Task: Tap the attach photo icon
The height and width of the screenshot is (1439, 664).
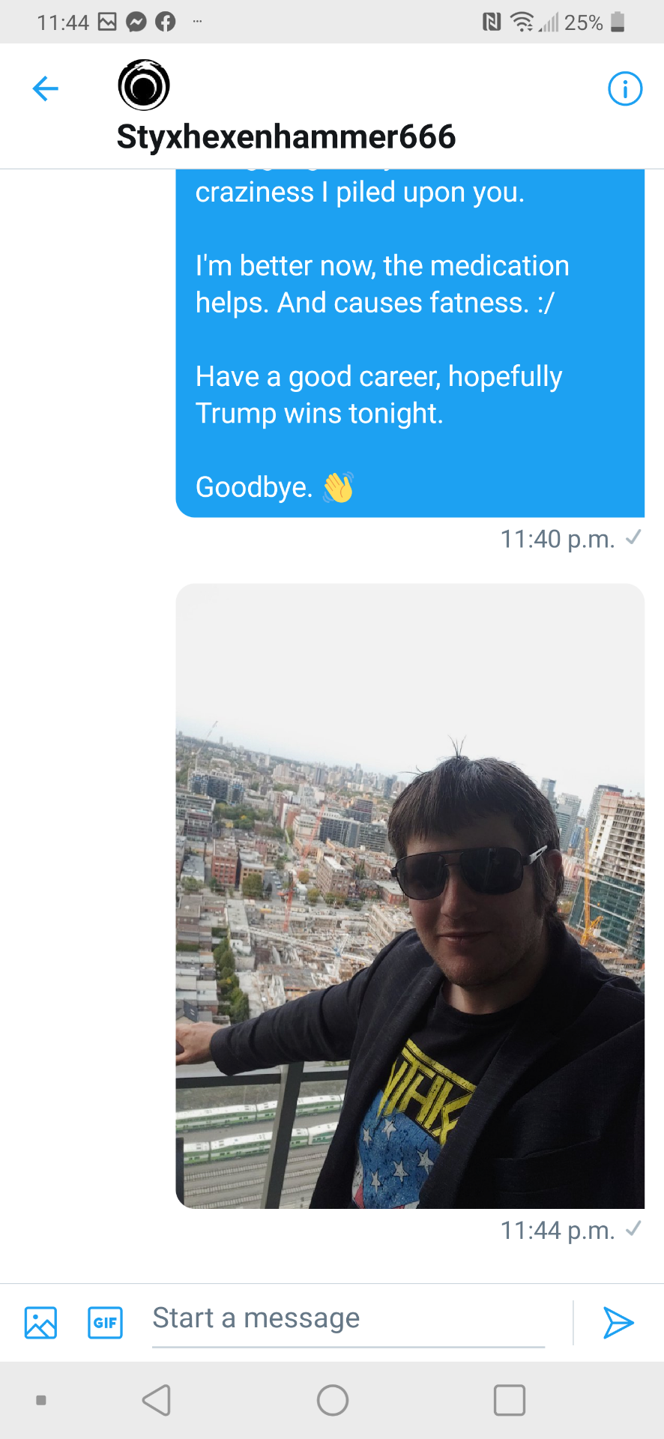Action: click(40, 1323)
